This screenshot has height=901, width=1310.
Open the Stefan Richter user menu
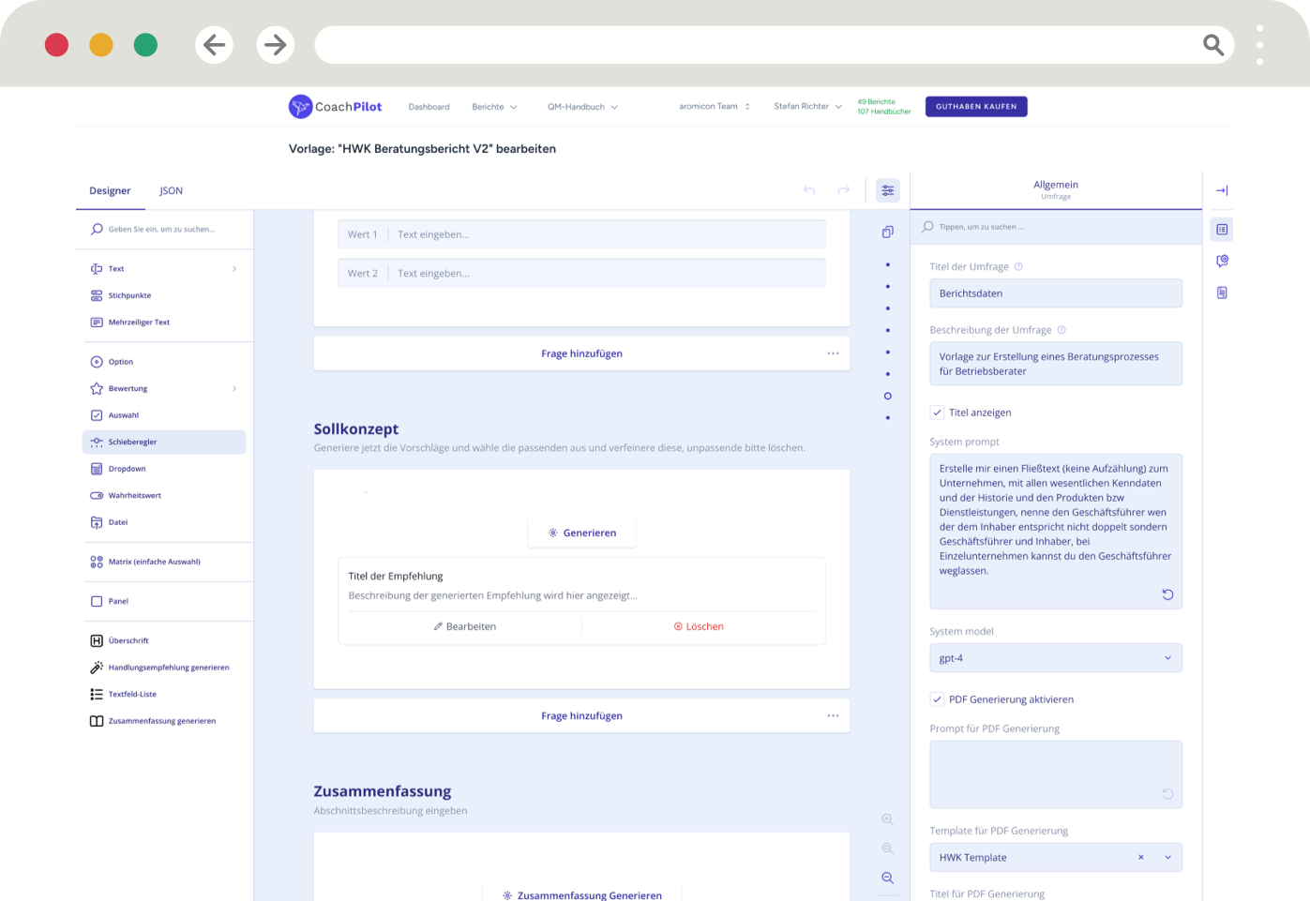807,106
